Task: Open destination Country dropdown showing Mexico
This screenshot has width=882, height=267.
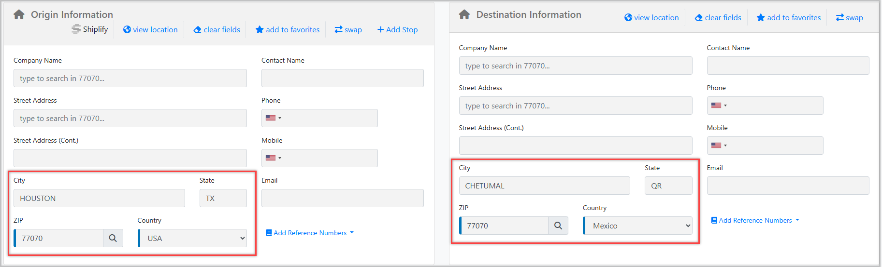Action: pos(638,226)
